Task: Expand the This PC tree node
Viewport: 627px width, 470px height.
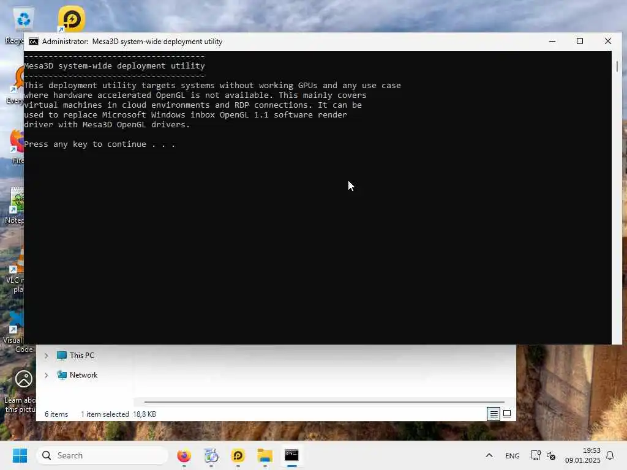Action: (47, 356)
